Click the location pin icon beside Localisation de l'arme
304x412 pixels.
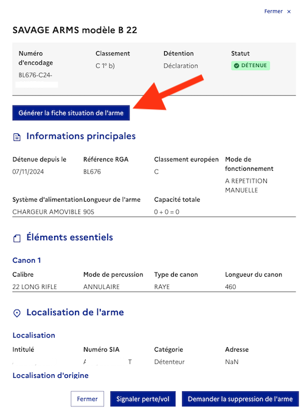coord(17,313)
